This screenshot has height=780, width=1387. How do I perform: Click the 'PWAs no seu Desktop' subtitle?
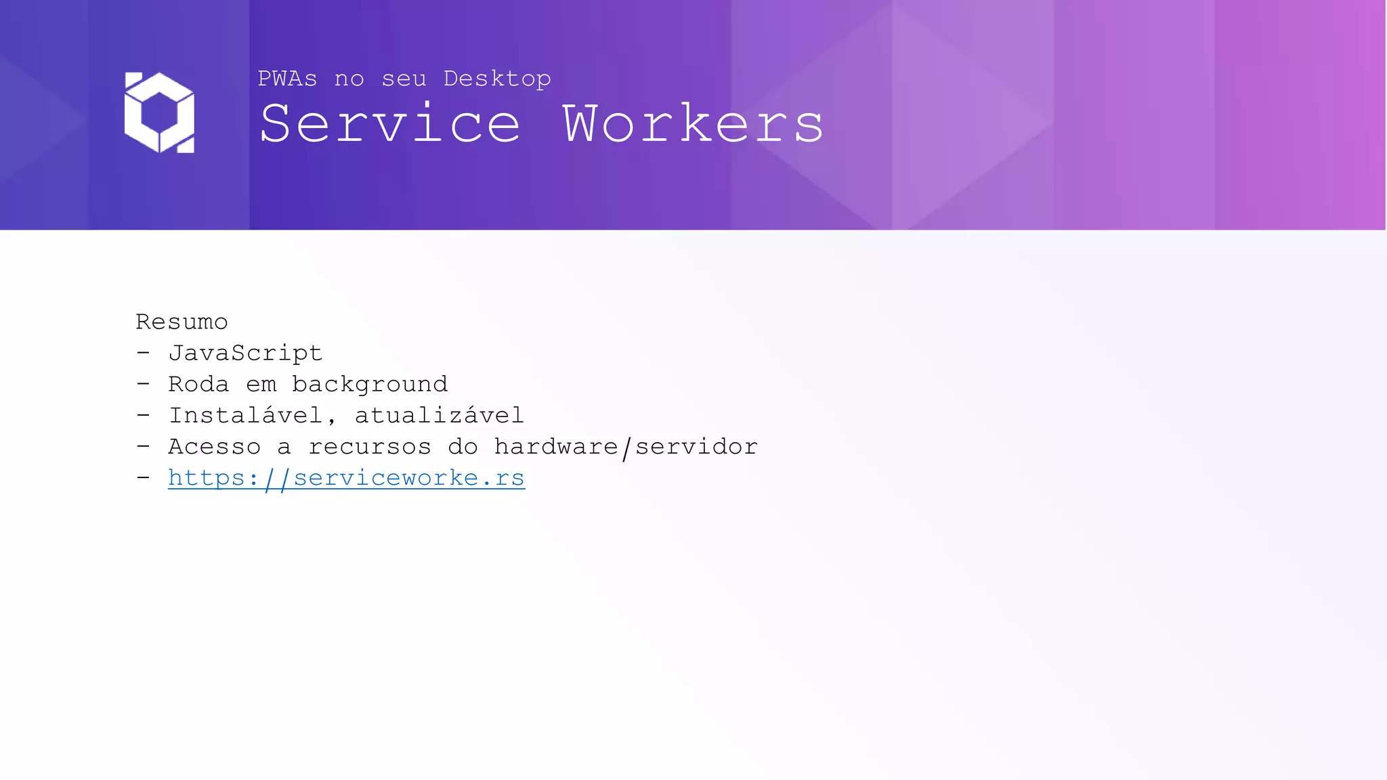click(404, 79)
